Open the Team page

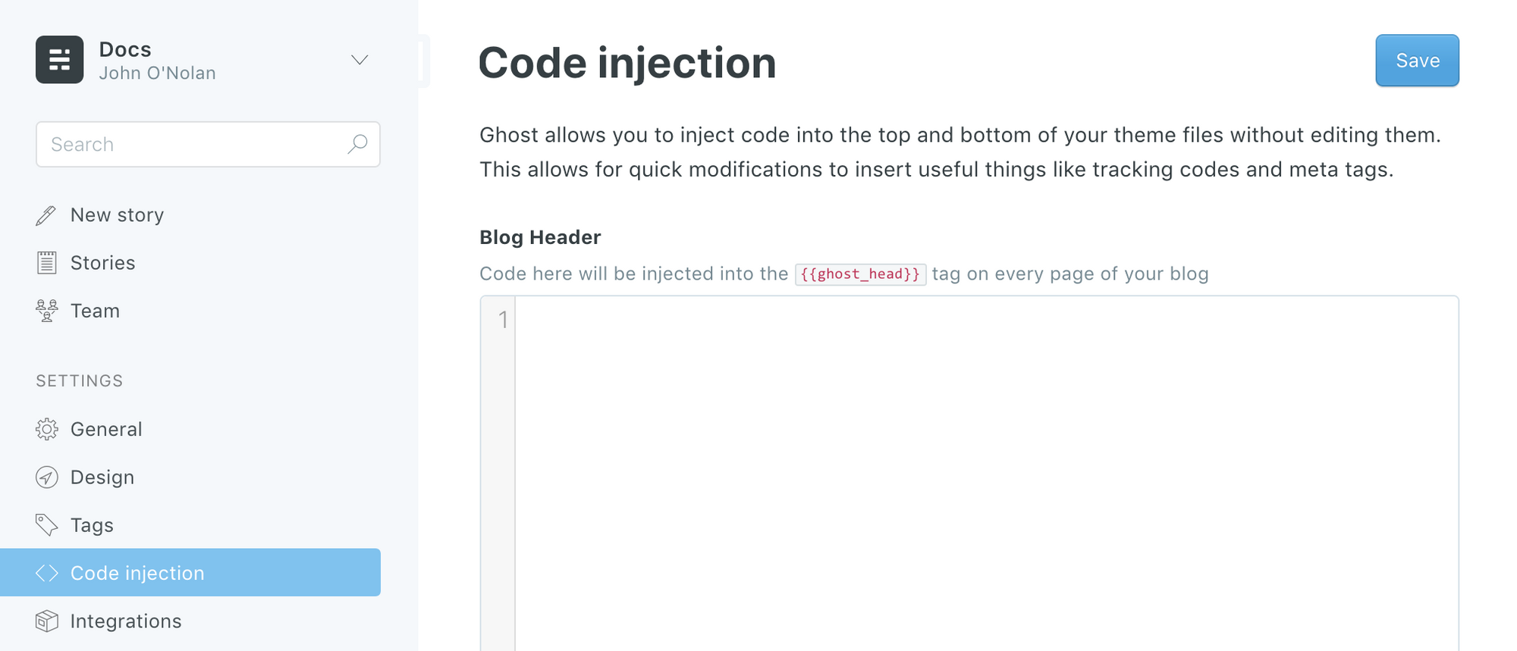pos(95,311)
